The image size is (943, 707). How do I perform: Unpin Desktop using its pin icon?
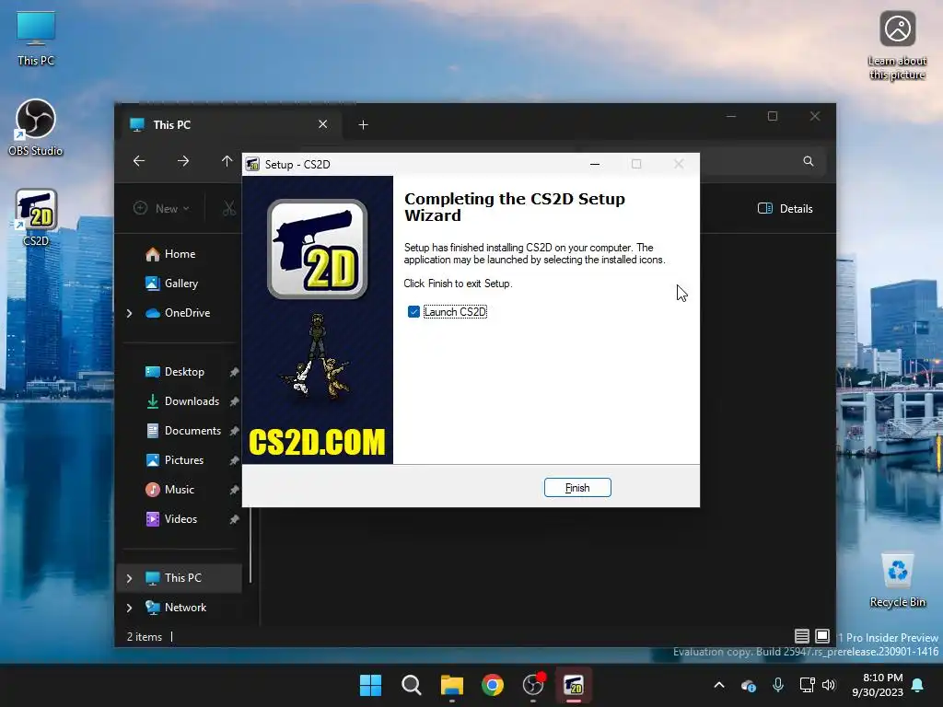click(x=234, y=372)
